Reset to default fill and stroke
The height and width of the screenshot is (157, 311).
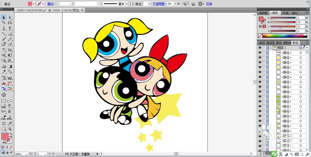click(3, 142)
